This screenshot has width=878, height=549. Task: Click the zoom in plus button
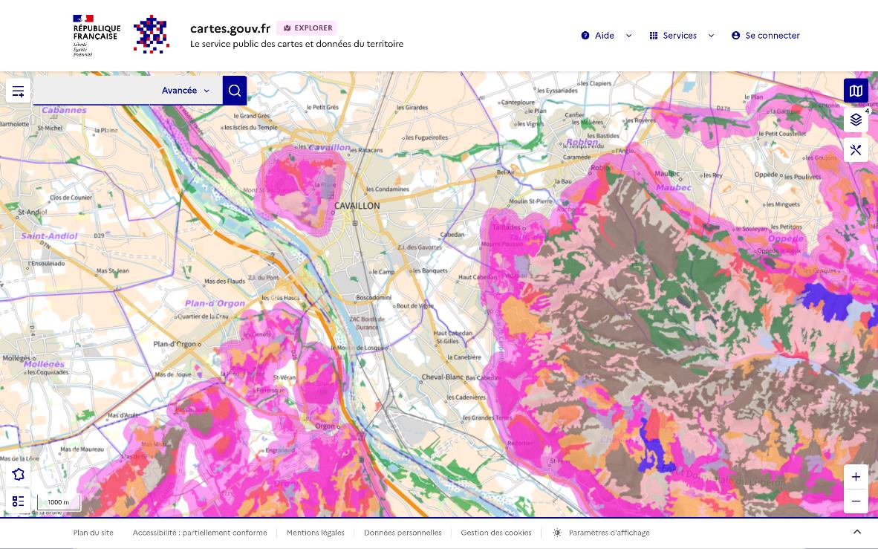[x=856, y=477]
